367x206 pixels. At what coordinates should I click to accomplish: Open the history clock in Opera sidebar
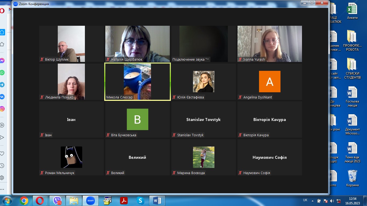tap(2, 166)
